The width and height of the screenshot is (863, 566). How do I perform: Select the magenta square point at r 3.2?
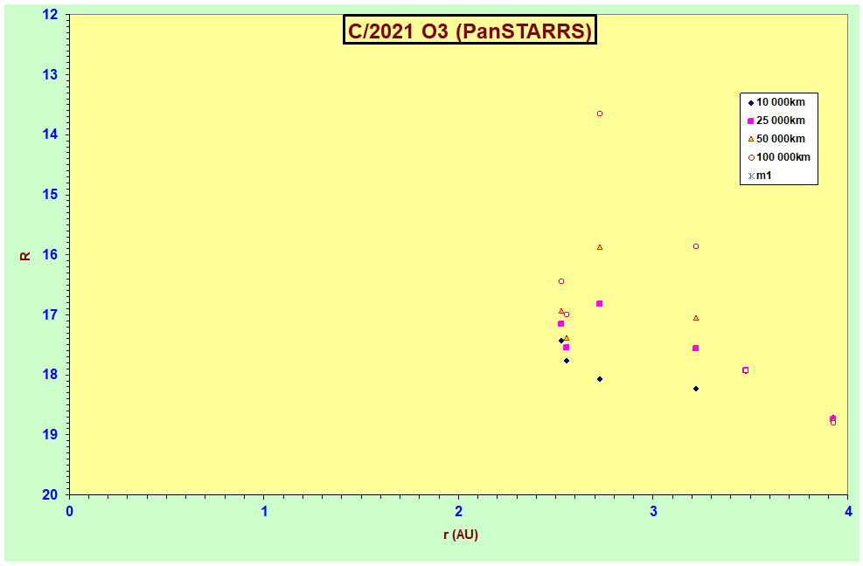pyautogui.click(x=696, y=349)
